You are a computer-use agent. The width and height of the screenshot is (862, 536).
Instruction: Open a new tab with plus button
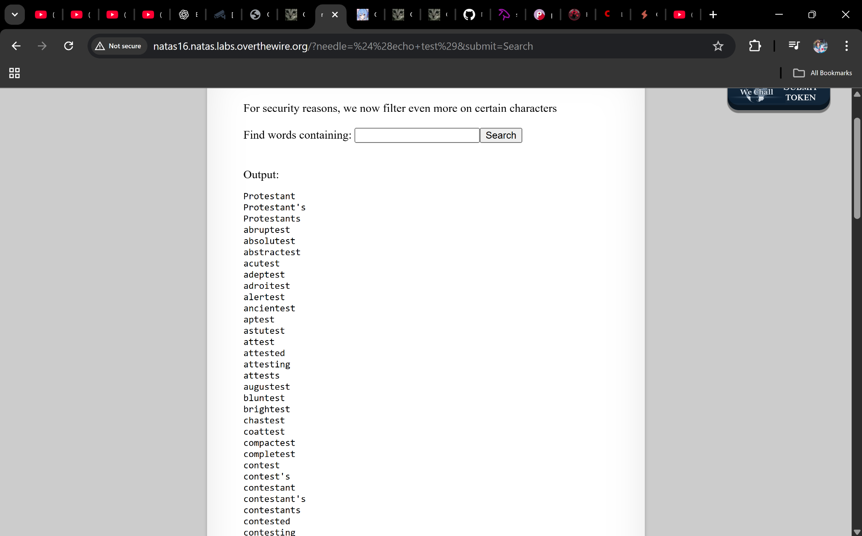(x=713, y=15)
